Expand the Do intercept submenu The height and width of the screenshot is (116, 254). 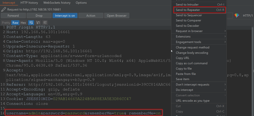[x=199, y=90]
